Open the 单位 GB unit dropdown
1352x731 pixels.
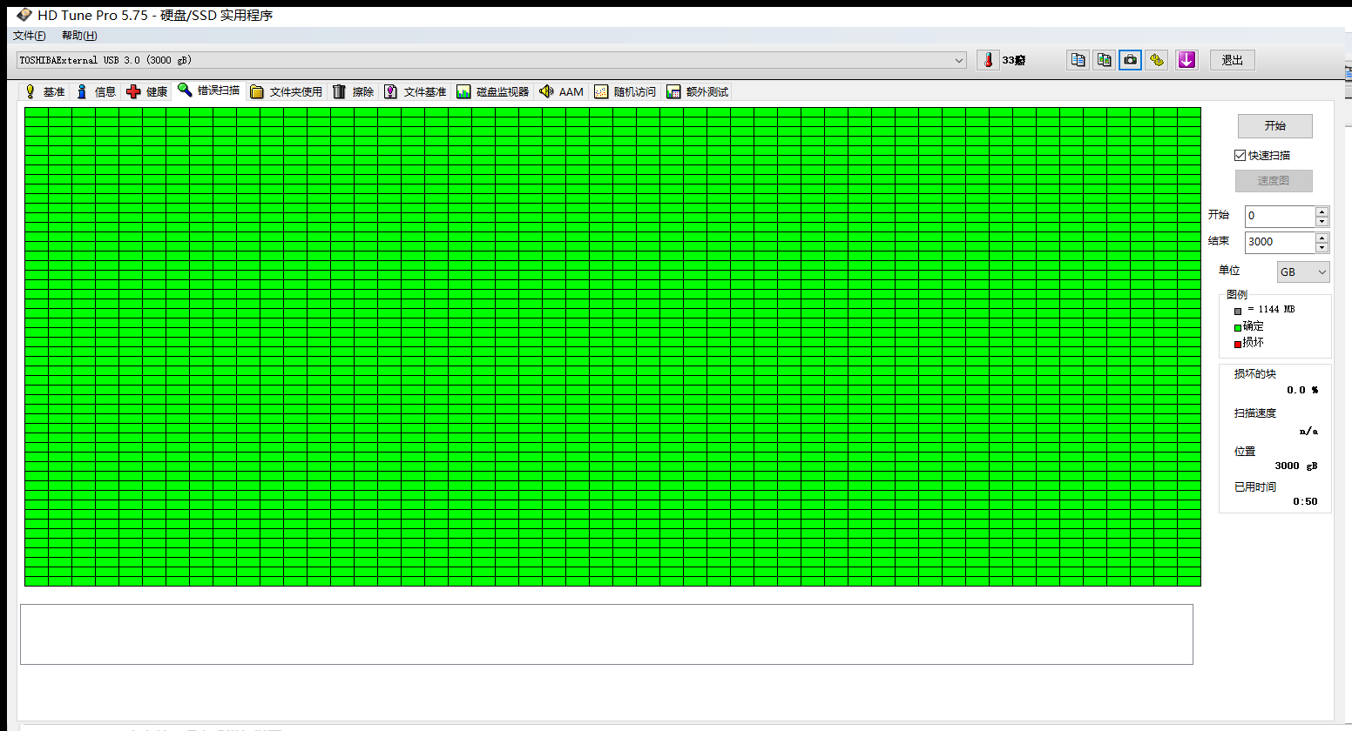click(x=1303, y=272)
